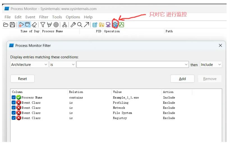Uncheck the Process Name filter rule
The height and width of the screenshot is (143, 230).
click(14, 97)
